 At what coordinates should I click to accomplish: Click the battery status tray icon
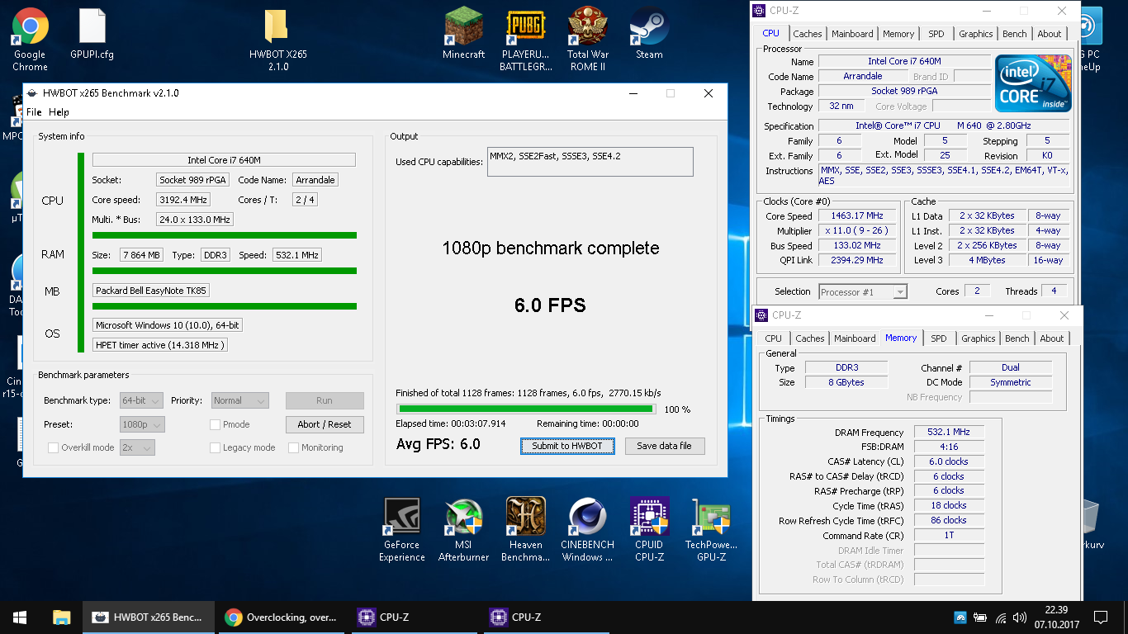point(980,617)
